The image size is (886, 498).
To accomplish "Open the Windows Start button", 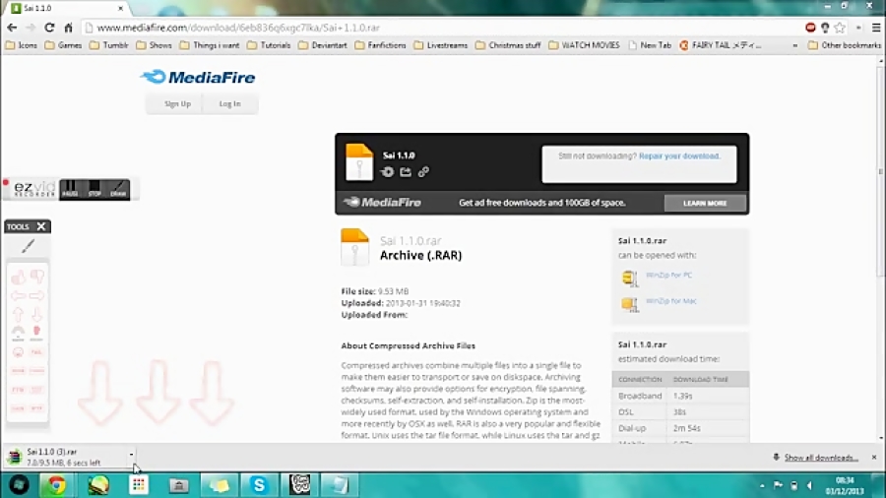I will (19, 485).
